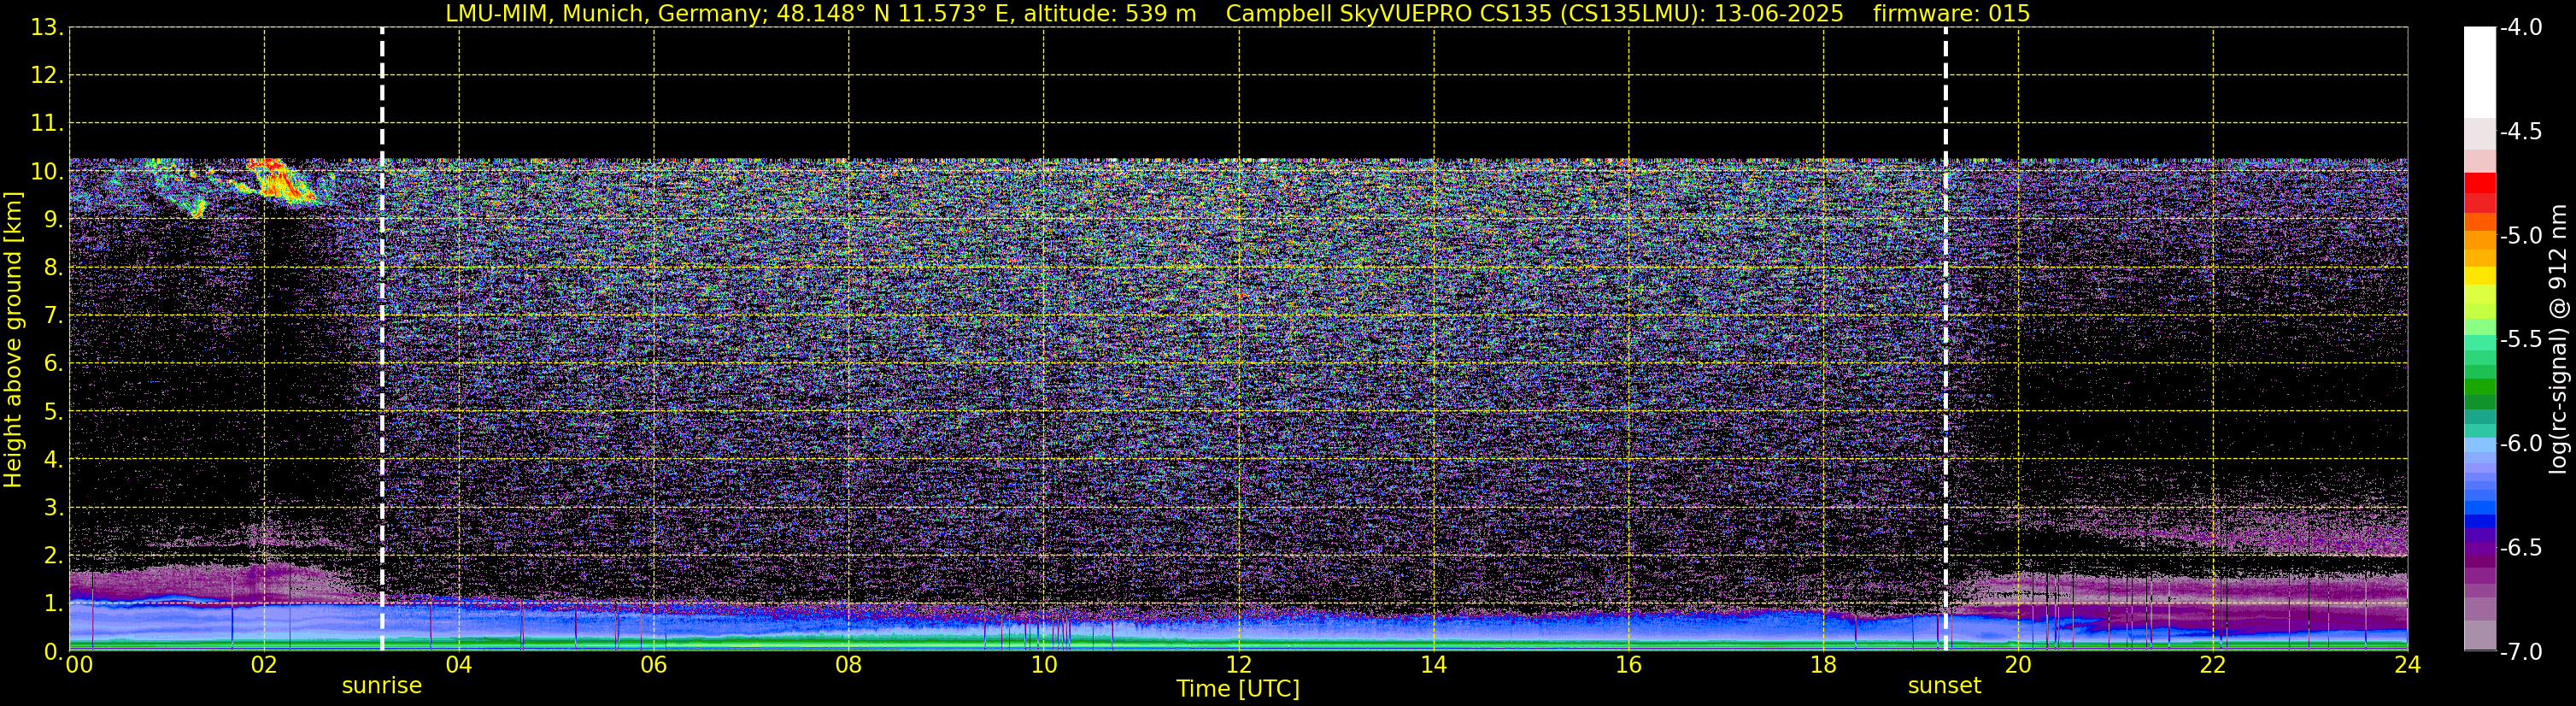2576x706 pixels.
Task: Click the -4.5 colorbar tick label
Action: (x=2520, y=132)
